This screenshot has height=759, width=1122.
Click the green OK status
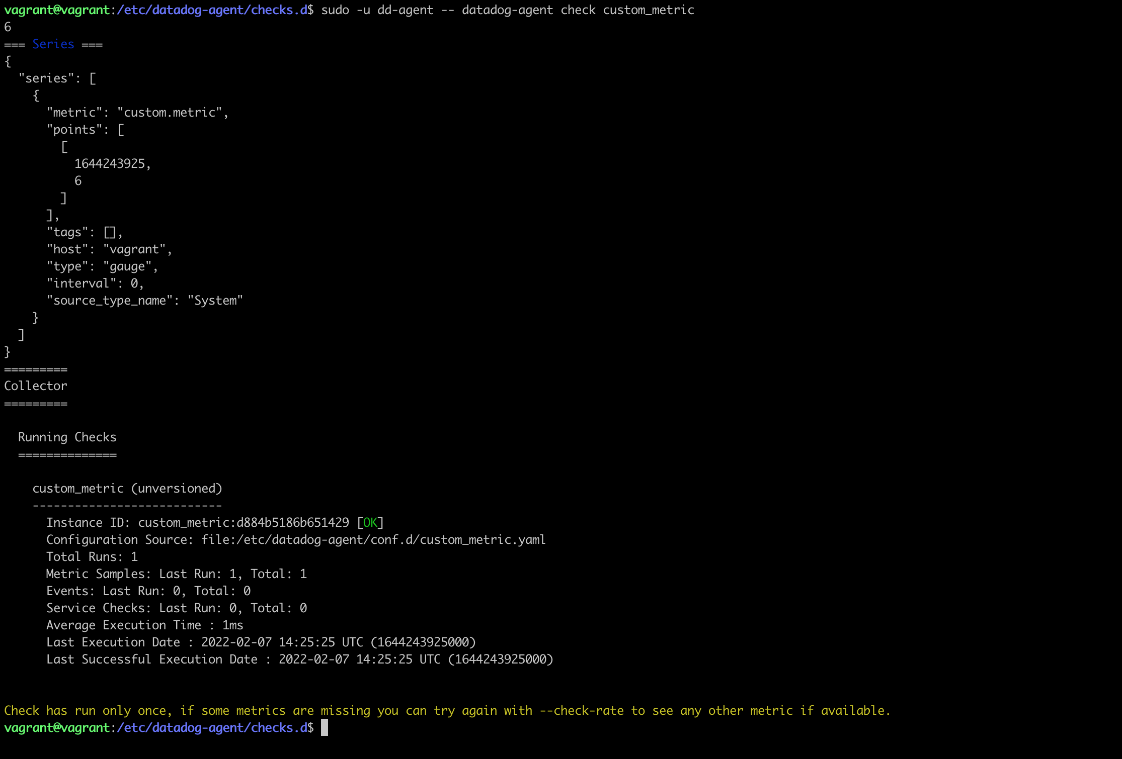(370, 523)
